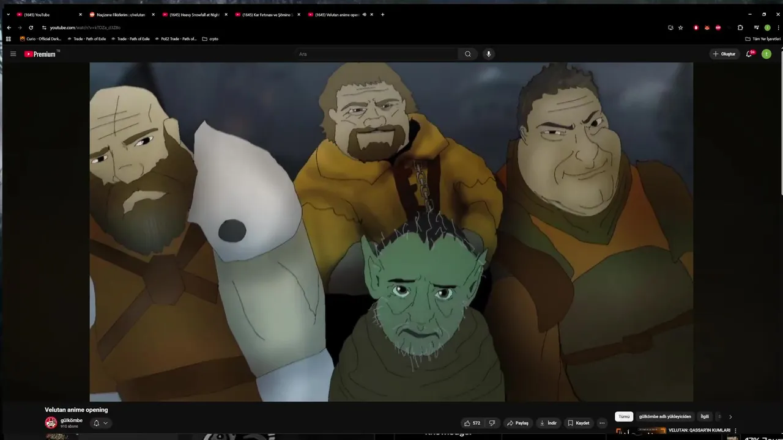Bookmark this page with star icon
Screen dimensions: 783x440
click(x=681, y=28)
